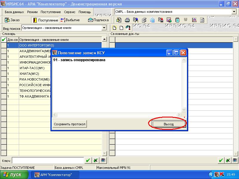Click the statistics chart icon in the toolbar
This screenshot has width=239, height=179.
click(169, 20)
